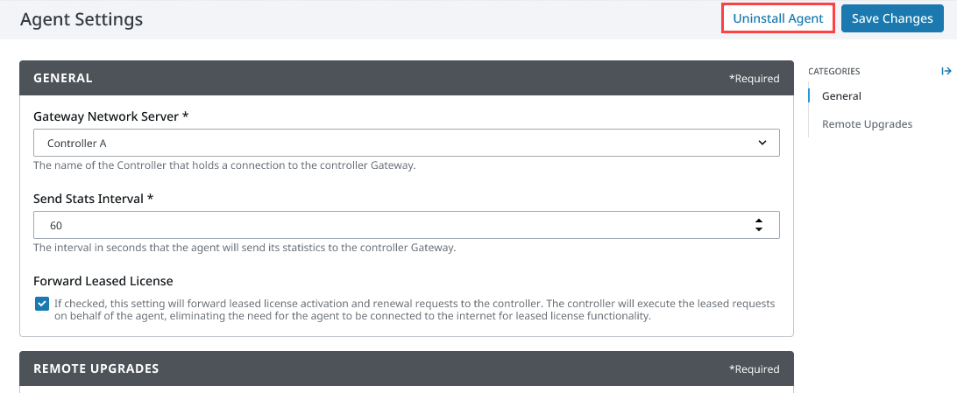Decrease Send Stats Interval with the down arrow
The width and height of the screenshot is (957, 393).
(x=759, y=229)
